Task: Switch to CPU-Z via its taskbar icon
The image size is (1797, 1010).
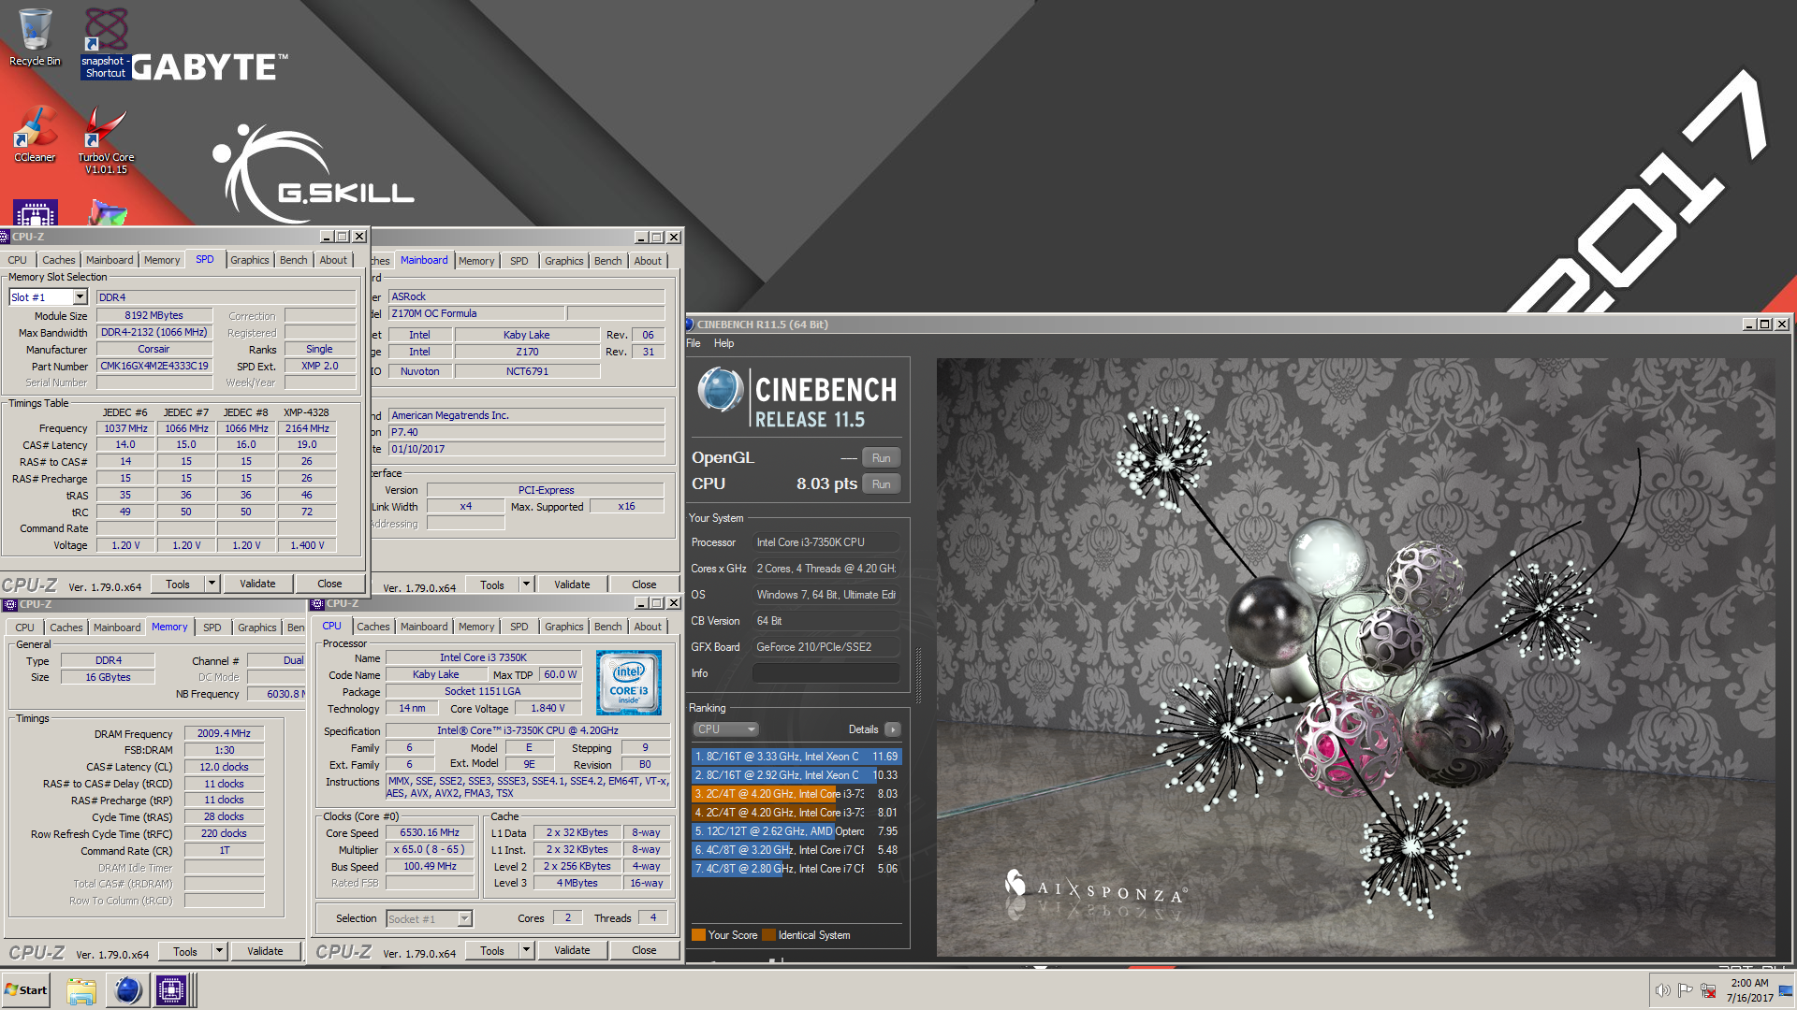Action: pyautogui.click(x=171, y=989)
